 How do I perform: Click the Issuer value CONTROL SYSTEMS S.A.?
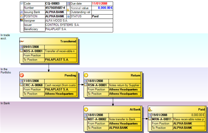[x=62, y=25]
